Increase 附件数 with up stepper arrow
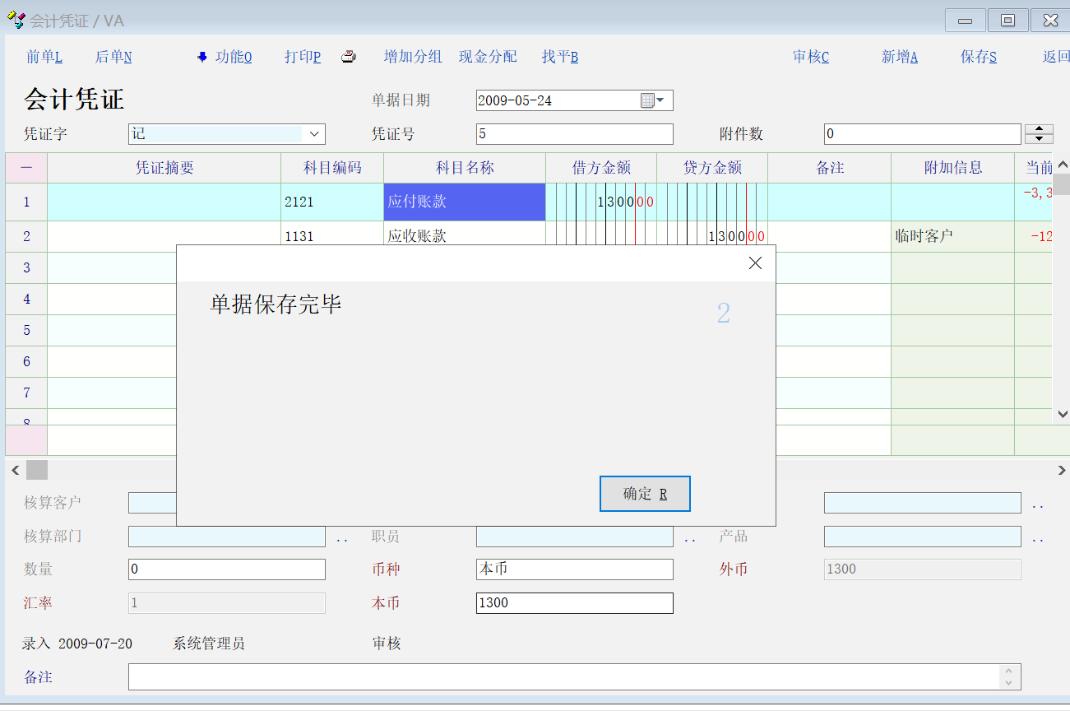The image size is (1070, 711). pos(1040,129)
